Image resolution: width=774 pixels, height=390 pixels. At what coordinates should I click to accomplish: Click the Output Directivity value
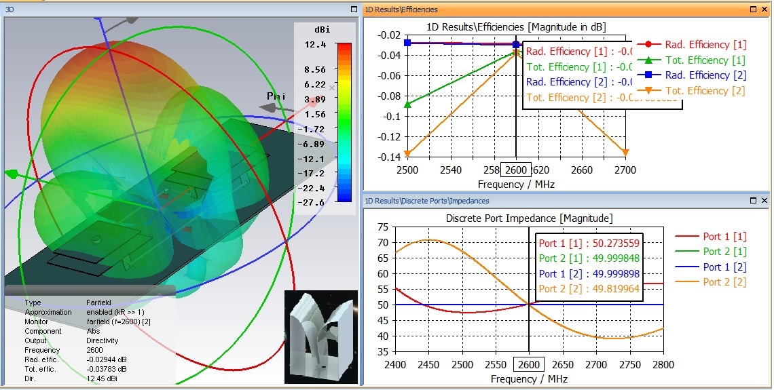102,340
